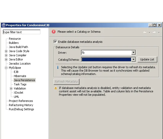
Task: Select Run/Debug Settings item
Action: tap(21, 109)
